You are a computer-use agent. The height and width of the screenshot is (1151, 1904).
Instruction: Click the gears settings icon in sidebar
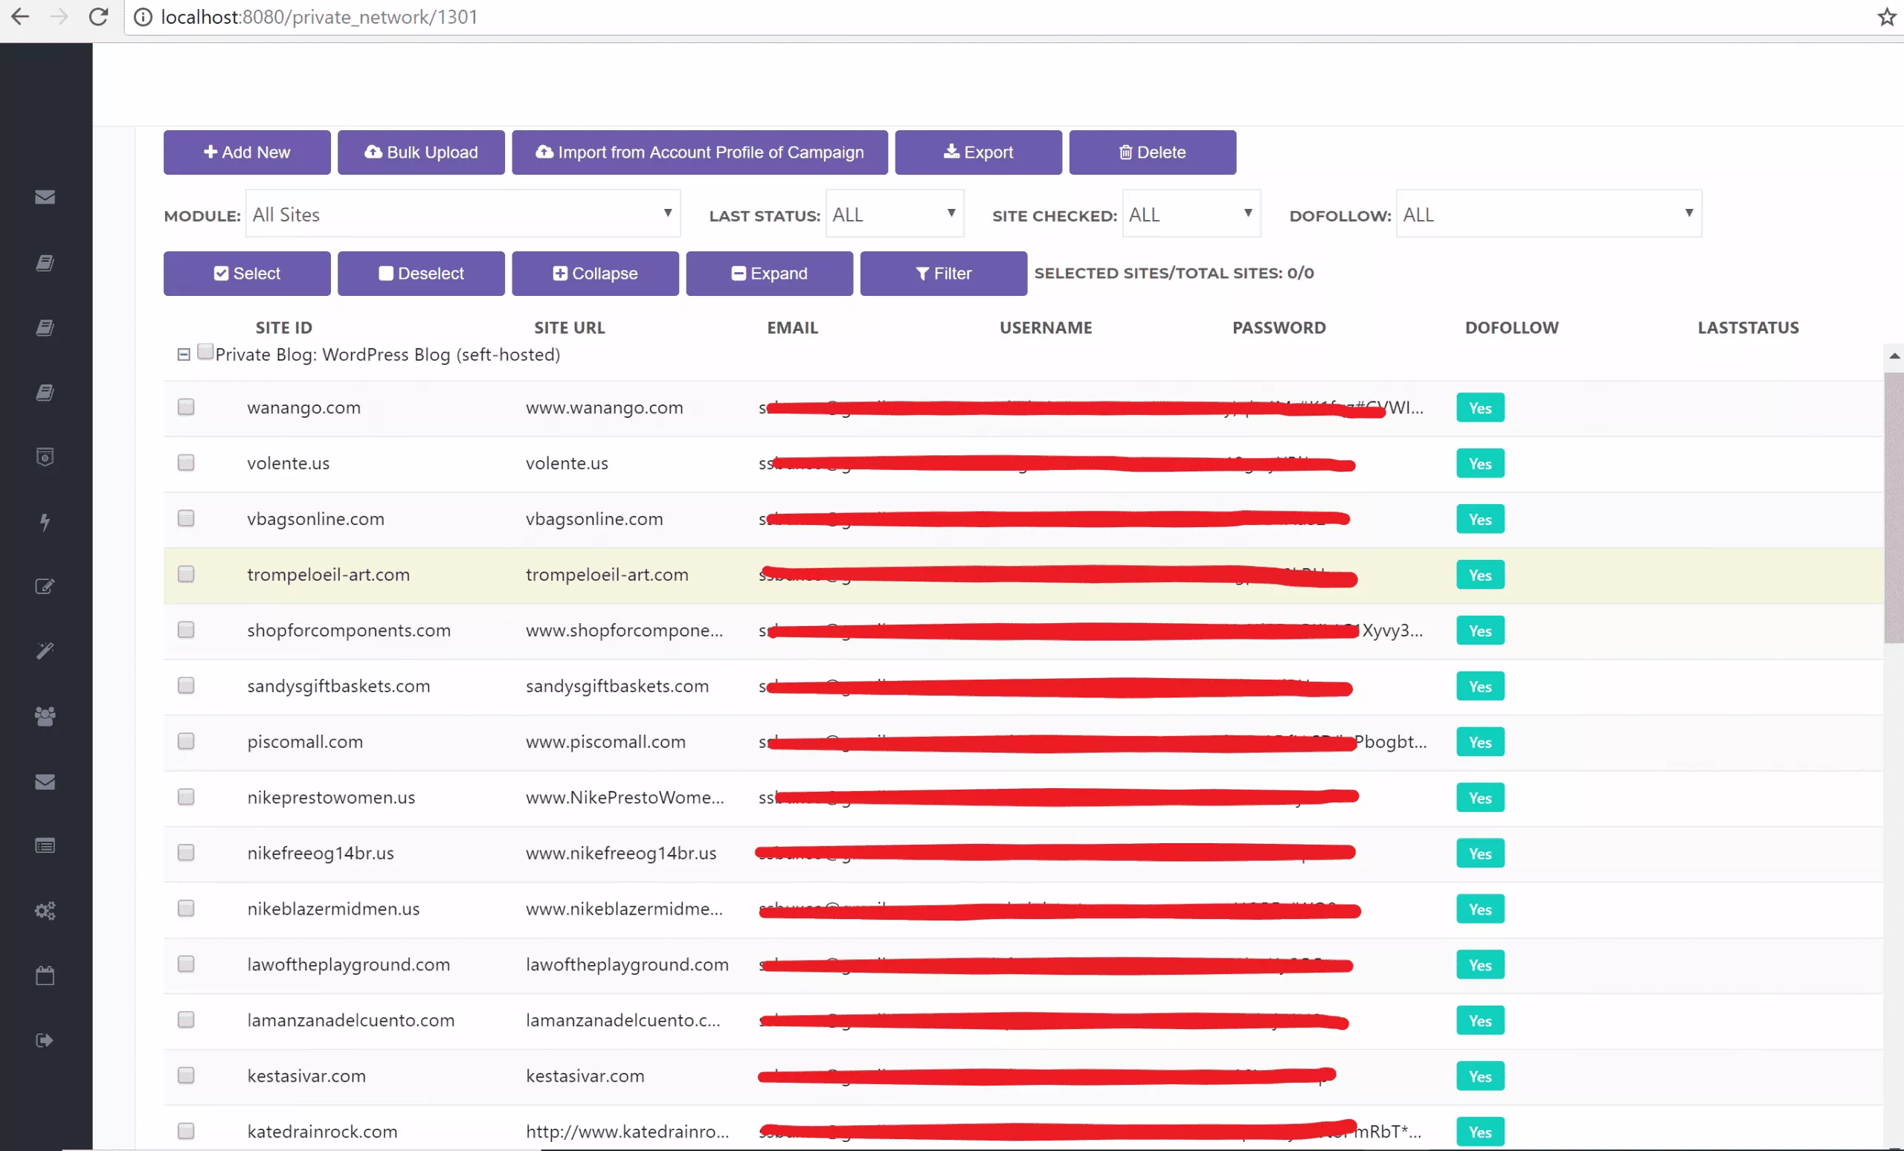(x=45, y=911)
